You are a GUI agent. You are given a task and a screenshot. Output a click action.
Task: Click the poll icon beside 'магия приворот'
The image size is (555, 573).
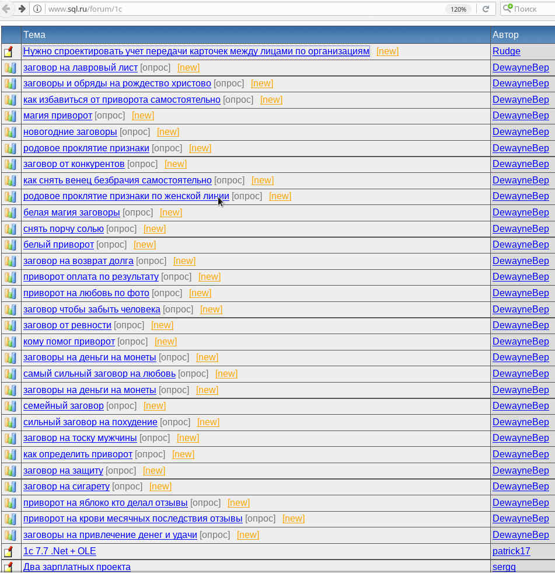point(11,116)
